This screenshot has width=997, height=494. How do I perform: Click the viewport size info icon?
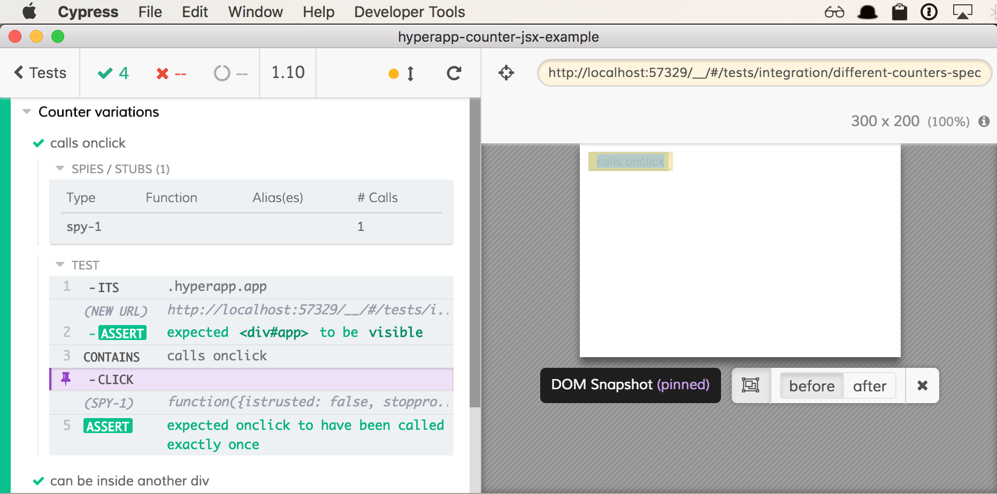tap(984, 121)
